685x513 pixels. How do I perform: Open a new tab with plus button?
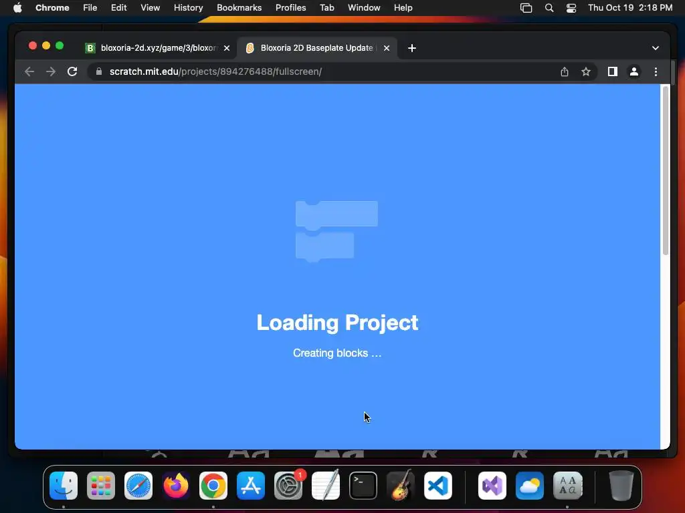(412, 48)
